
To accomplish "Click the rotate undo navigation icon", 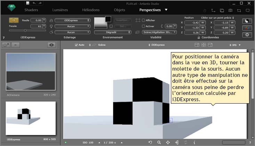I will (x=150, y=143).
